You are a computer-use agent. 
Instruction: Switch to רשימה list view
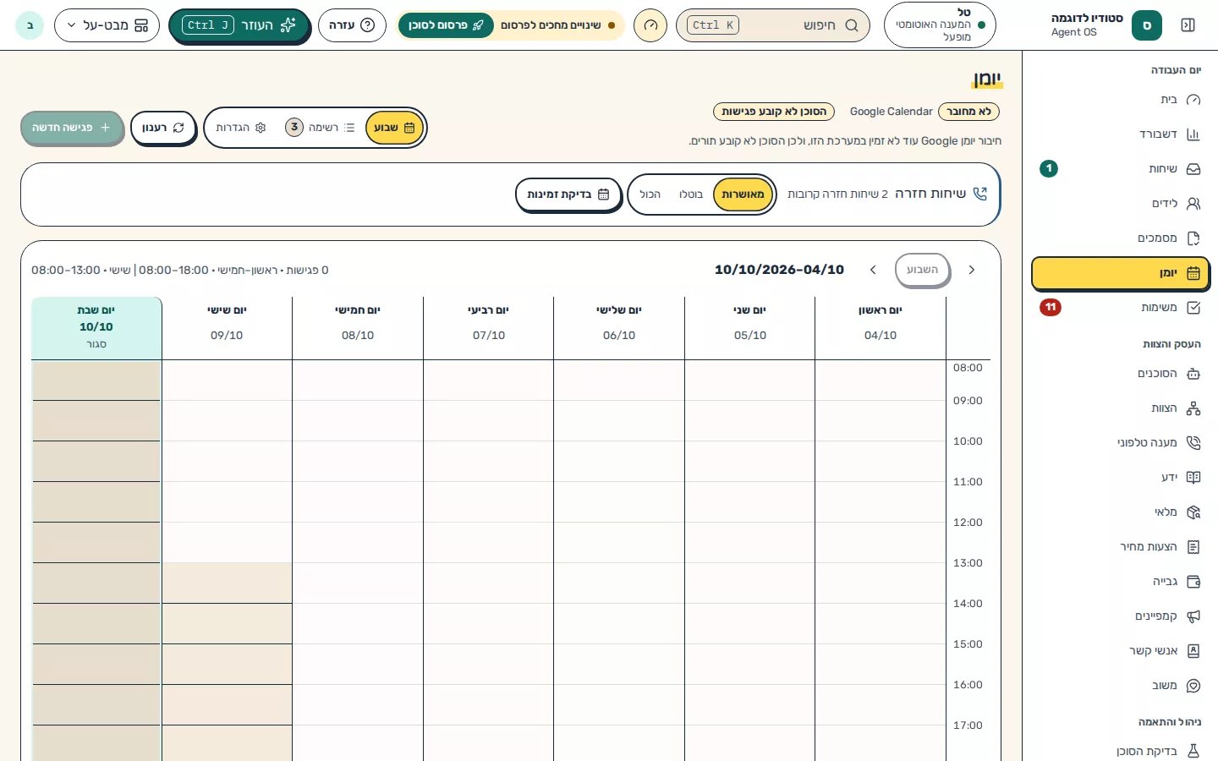(321, 128)
